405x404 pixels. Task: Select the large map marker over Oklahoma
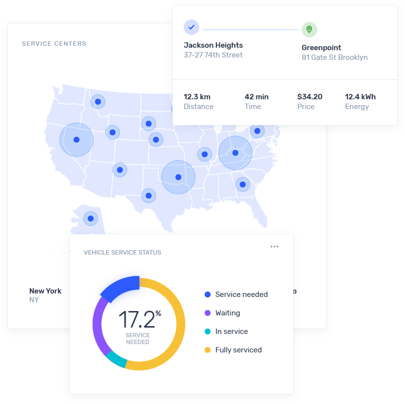178,177
